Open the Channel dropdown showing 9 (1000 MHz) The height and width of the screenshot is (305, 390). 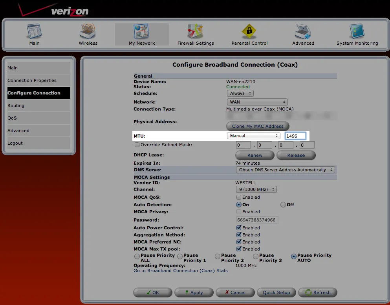tap(256, 189)
